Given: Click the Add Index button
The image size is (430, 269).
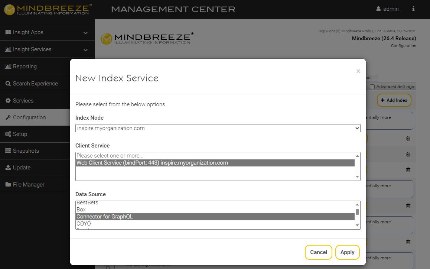Looking at the screenshot, I should 394,100.
